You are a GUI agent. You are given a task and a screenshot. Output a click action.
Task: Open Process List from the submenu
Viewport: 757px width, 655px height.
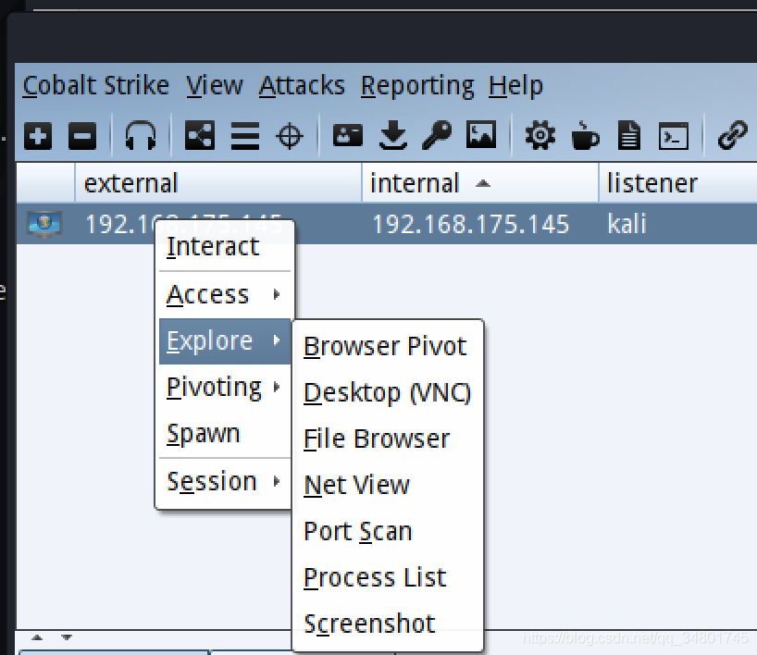pos(388,578)
